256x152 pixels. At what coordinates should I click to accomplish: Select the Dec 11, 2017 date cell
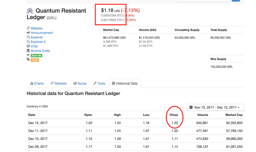(38, 131)
